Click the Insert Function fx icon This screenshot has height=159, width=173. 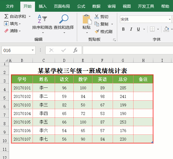click(75, 50)
